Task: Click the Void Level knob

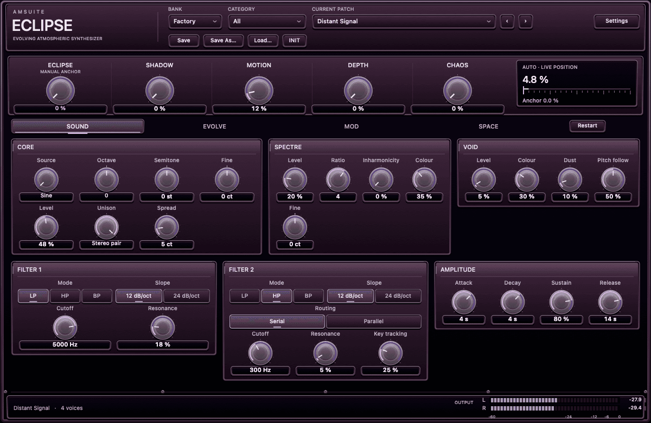Action: pyautogui.click(x=483, y=179)
